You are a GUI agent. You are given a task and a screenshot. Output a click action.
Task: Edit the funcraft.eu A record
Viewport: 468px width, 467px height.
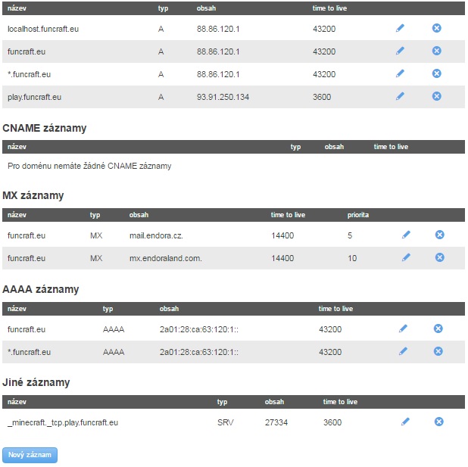[x=400, y=51]
